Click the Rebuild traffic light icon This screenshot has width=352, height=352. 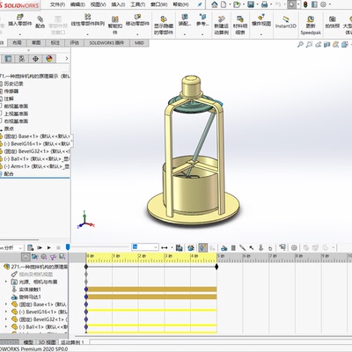point(305,4)
